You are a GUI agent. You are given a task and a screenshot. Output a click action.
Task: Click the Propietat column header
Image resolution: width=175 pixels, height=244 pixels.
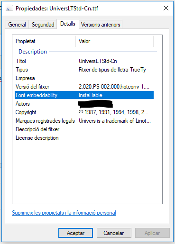tap(44, 41)
